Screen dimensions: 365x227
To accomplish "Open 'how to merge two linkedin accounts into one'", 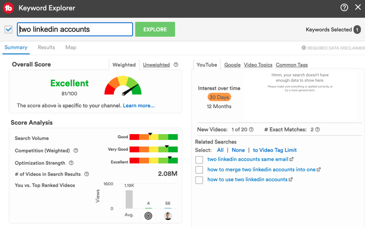I will tap(261, 170).
